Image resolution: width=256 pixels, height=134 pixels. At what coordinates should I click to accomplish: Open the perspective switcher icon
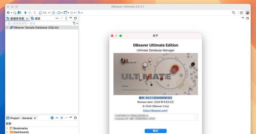click(x=242, y=13)
